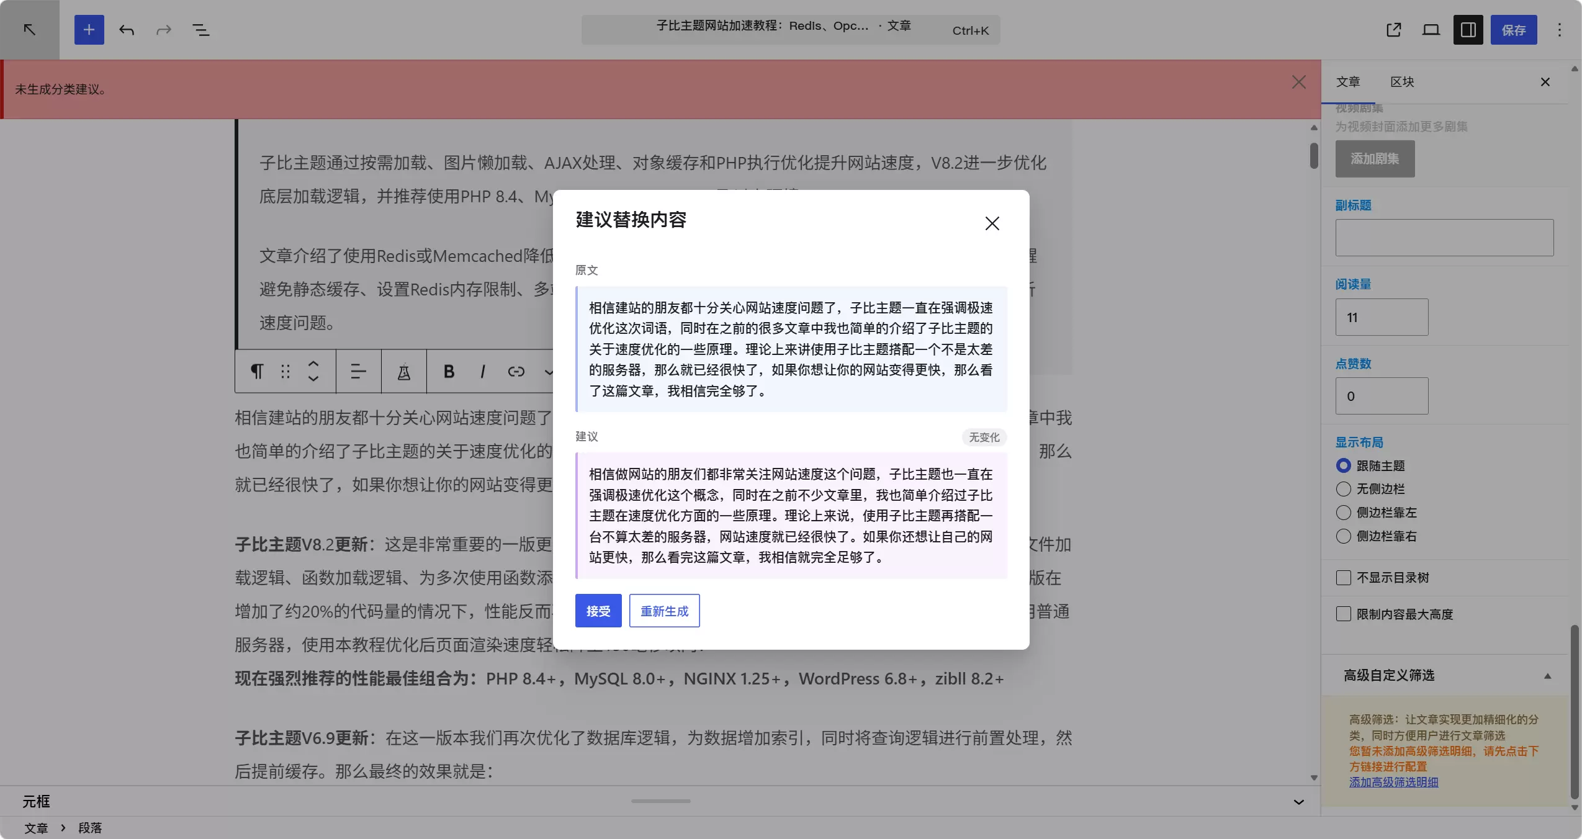Viewport: 1582px width, 839px height.
Task: Accept the suggested replacement text
Action: (x=598, y=611)
